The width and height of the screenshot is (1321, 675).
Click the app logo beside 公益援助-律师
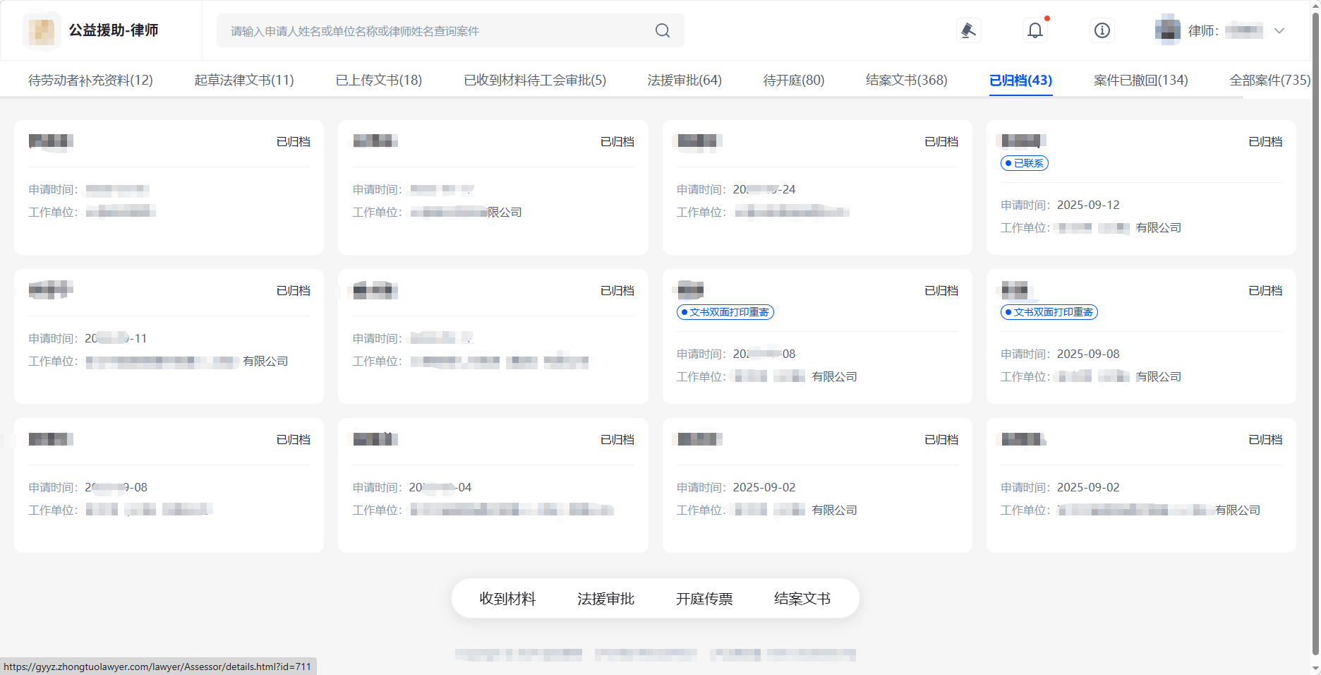coord(42,30)
